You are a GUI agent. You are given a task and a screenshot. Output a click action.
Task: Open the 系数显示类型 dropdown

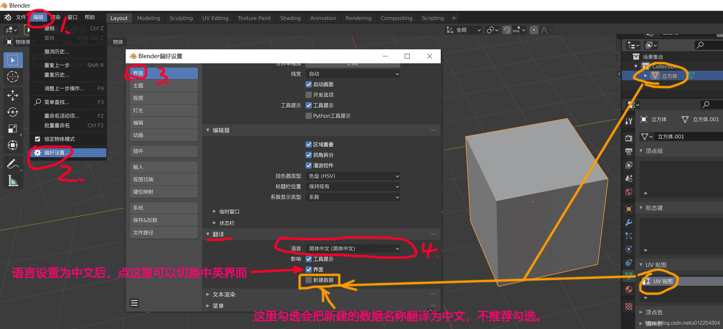[353, 197]
